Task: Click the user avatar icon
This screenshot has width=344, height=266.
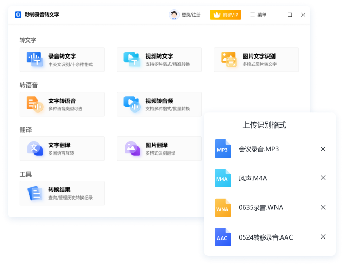Action: coord(174,15)
